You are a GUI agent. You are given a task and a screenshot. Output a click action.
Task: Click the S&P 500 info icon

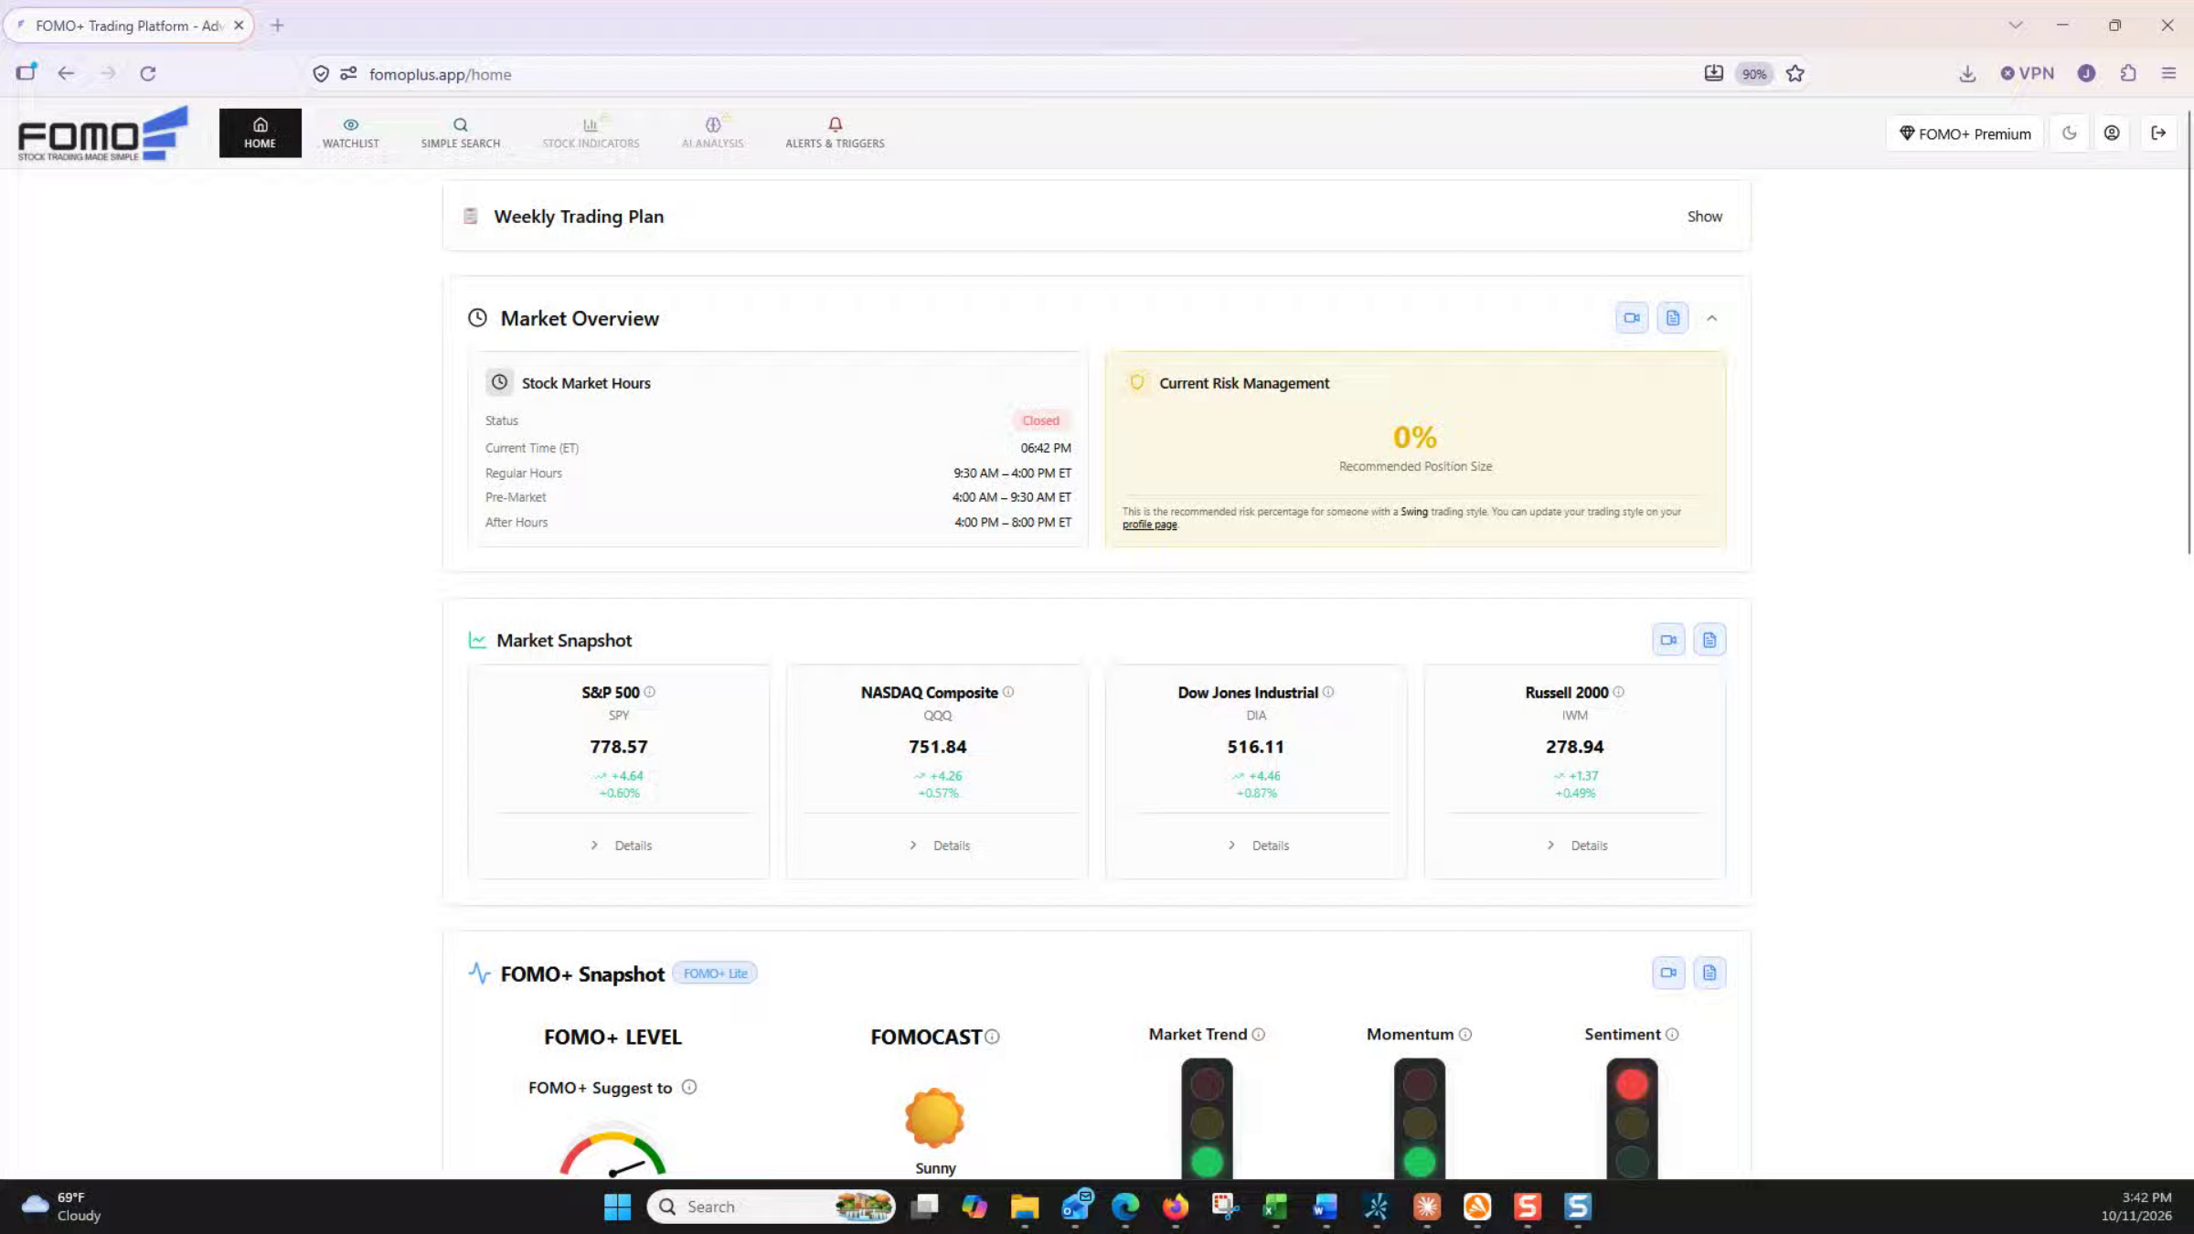650,692
